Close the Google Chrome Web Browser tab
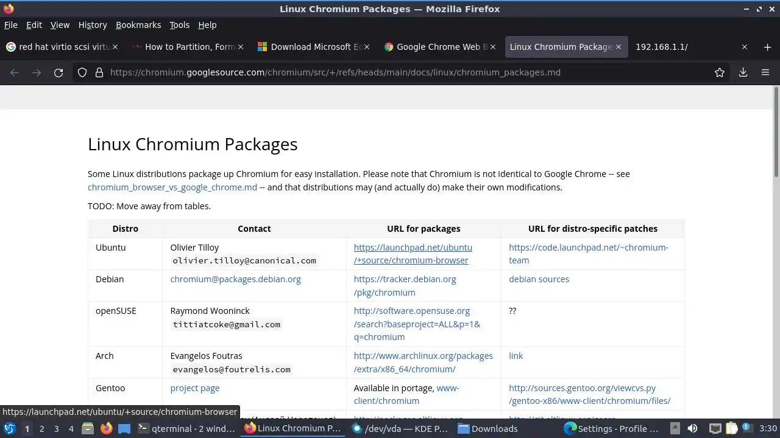The width and height of the screenshot is (780, 438). [x=493, y=47]
